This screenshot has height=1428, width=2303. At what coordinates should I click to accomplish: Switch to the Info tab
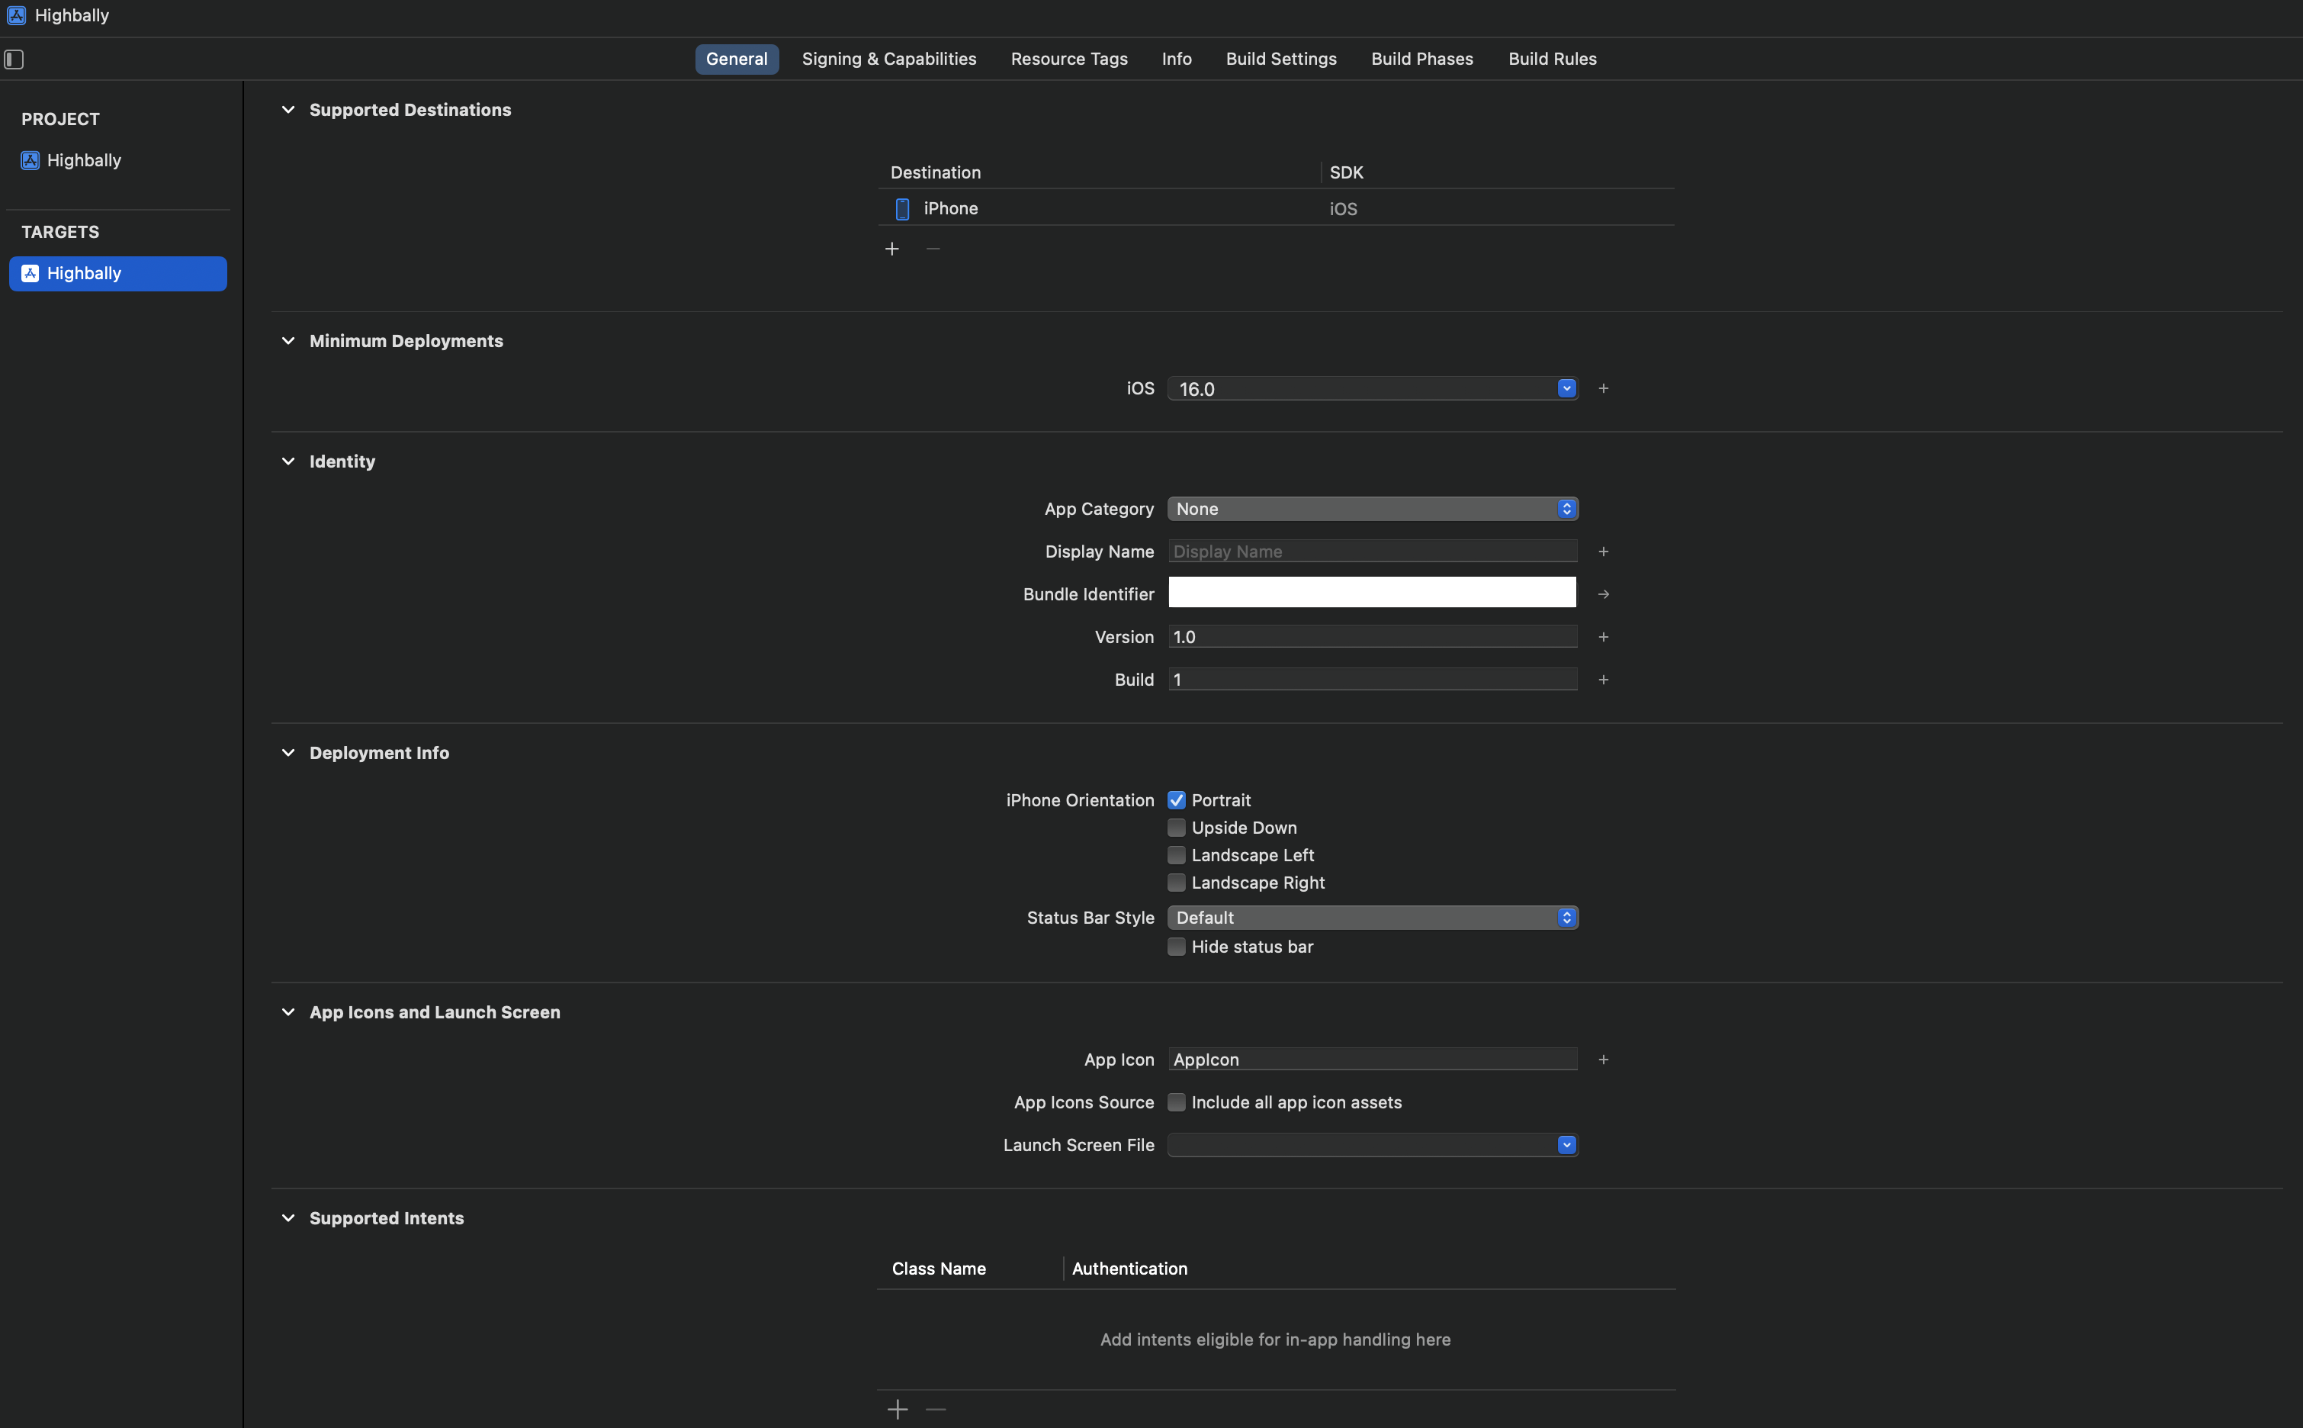pos(1176,59)
